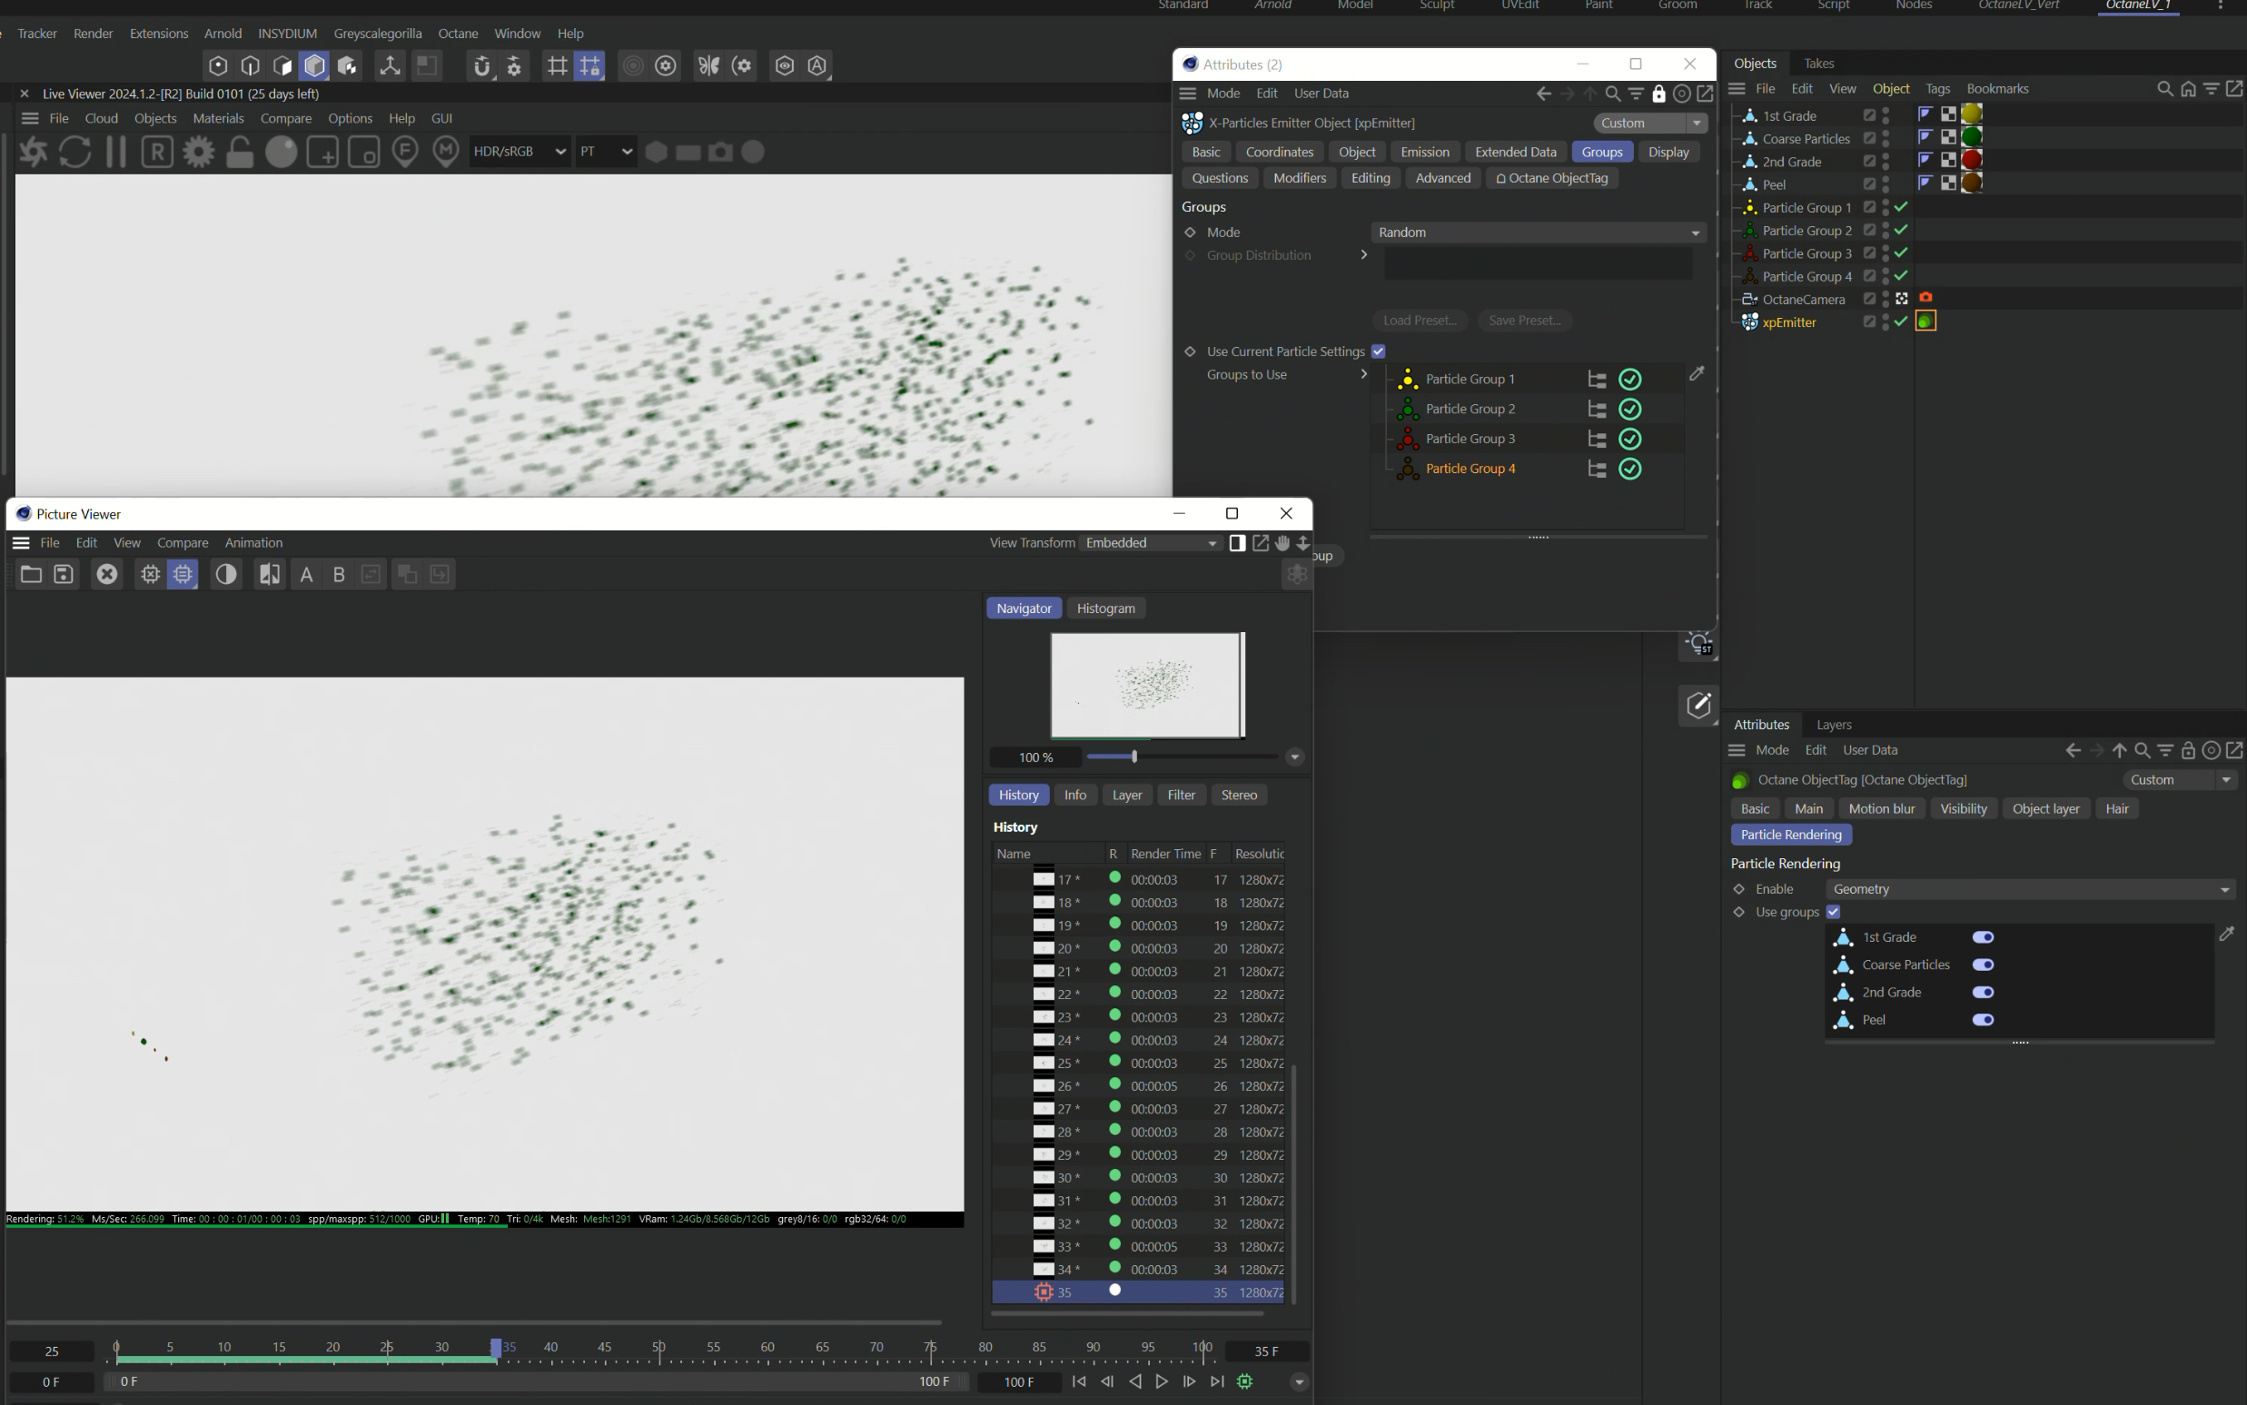Click the lock resolution icon in Live Viewer

pos(240,152)
